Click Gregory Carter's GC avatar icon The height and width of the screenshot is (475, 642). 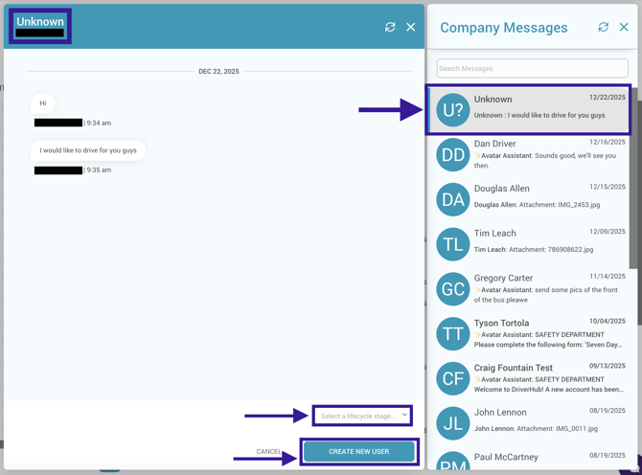point(452,289)
